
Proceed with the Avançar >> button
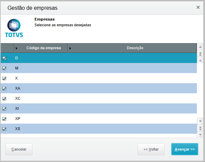[x=184, y=149]
